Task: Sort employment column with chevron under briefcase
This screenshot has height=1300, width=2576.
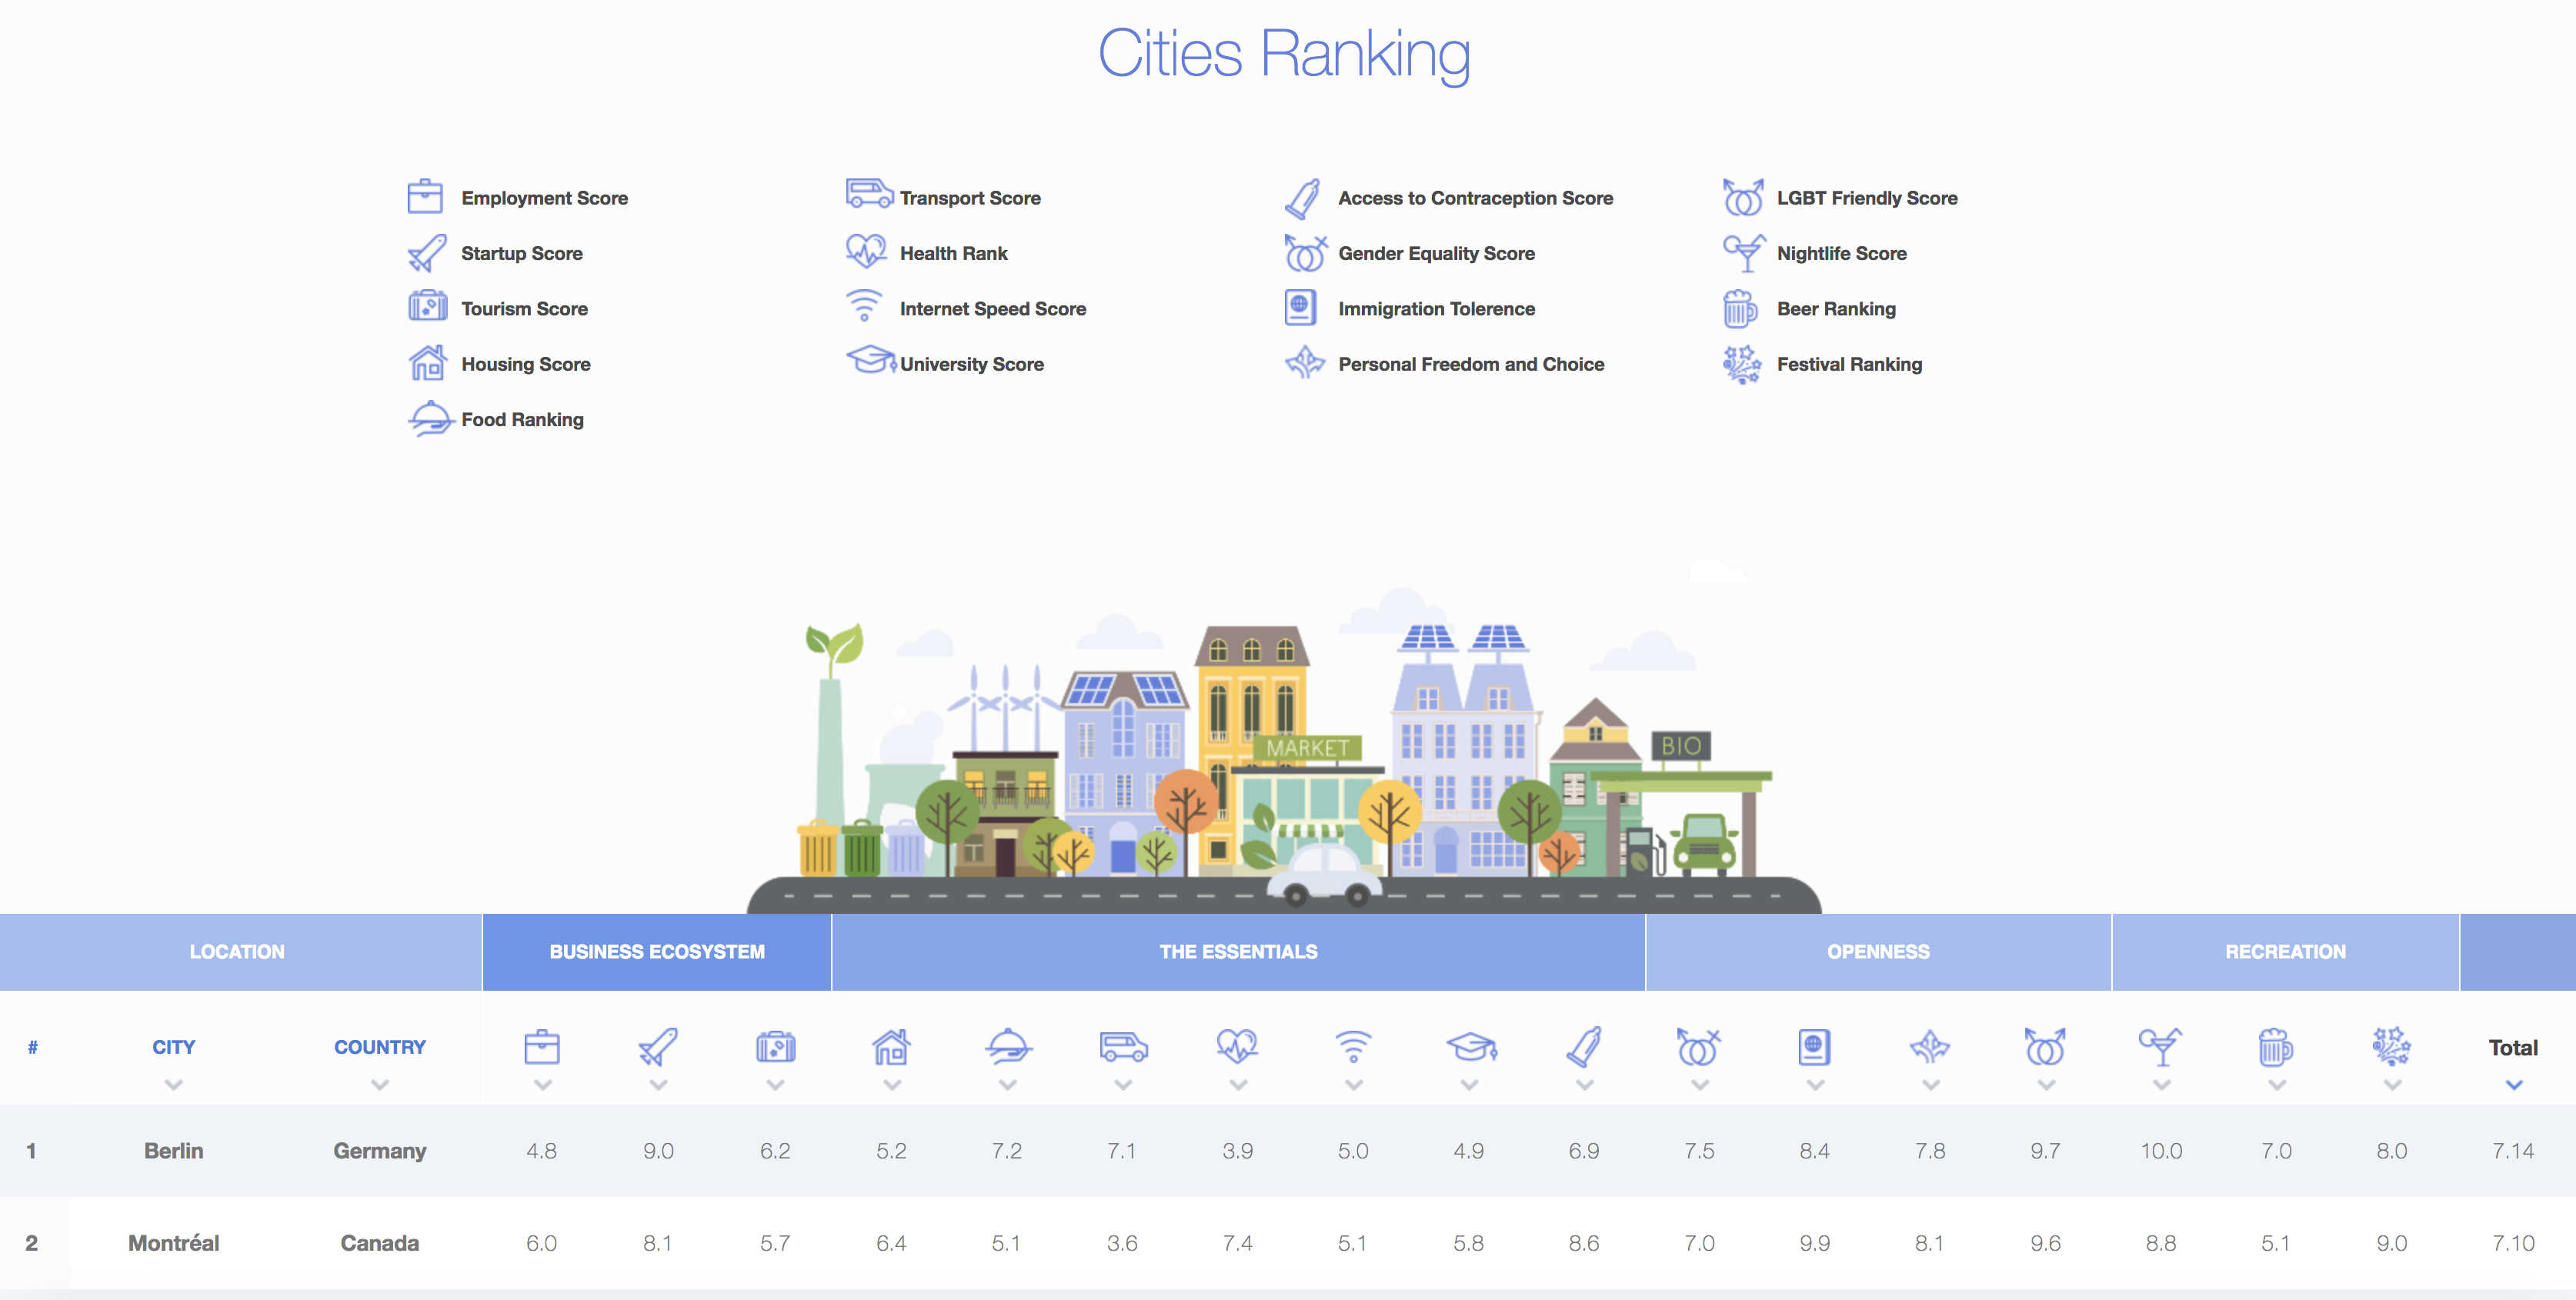Action: pyautogui.click(x=543, y=1084)
